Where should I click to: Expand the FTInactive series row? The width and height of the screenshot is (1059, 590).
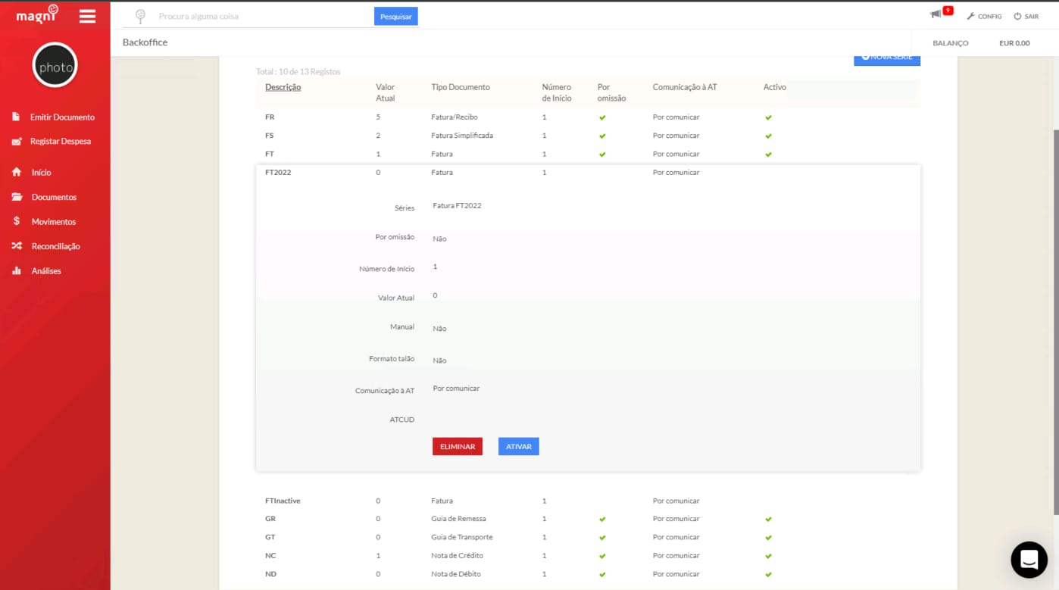click(588, 501)
